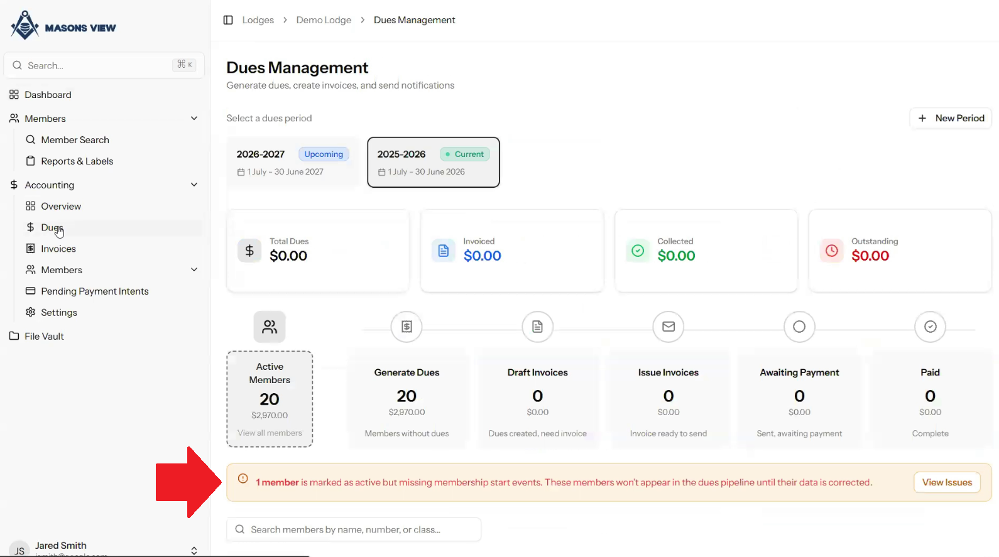
Task: Click the Total Dues dollar icon
Action: tap(249, 251)
